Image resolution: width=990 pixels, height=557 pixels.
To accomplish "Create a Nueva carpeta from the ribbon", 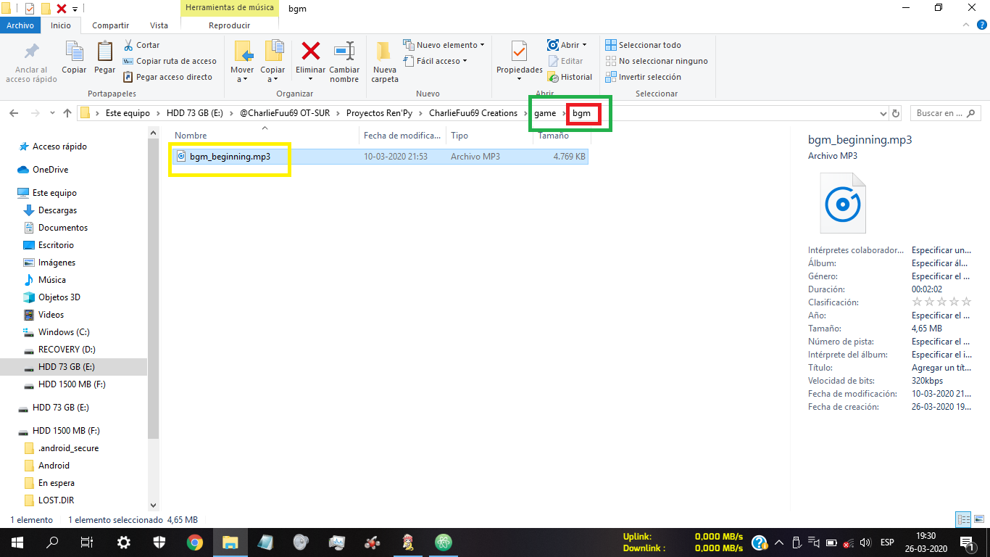I will point(384,52).
